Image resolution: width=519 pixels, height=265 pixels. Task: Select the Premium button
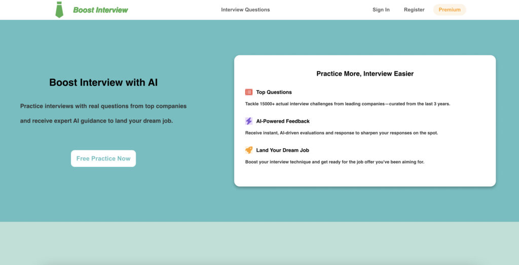(450, 10)
